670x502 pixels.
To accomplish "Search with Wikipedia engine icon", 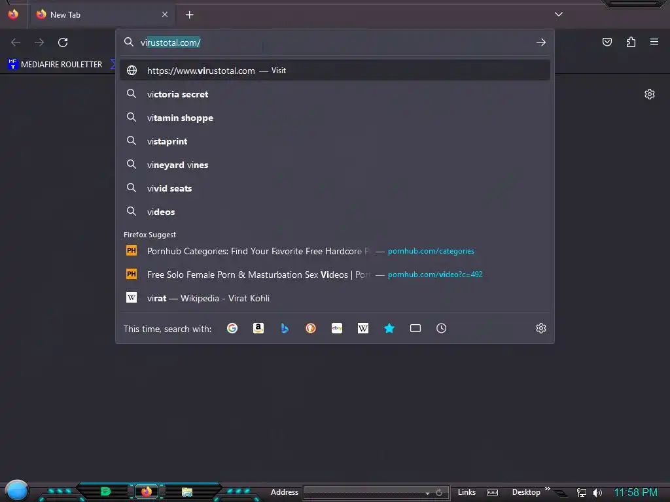I will coord(362,328).
